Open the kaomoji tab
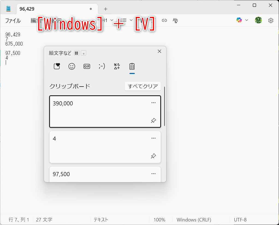 coord(102,66)
